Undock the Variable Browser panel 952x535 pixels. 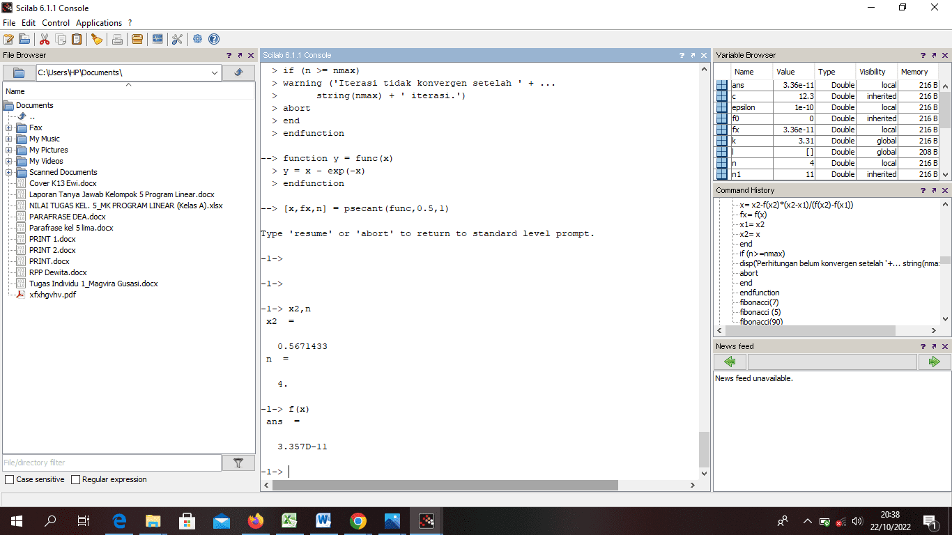(934, 55)
